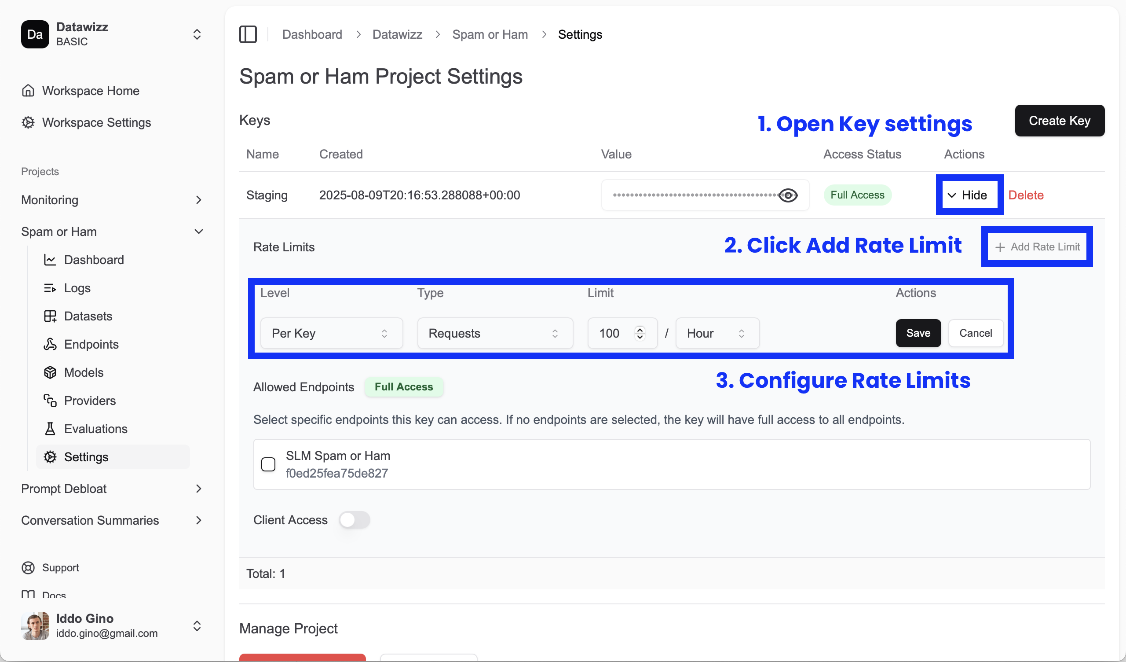This screenshot has height=662, width=1126.
Task: Click the rate limit value input field
Action: [x=613, y=333]
